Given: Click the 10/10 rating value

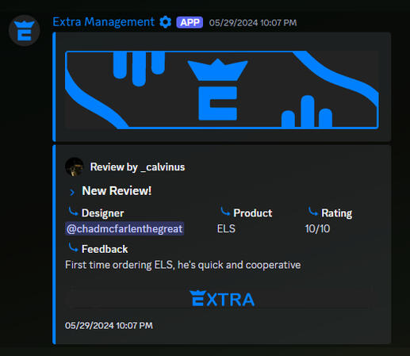Looking at the screenshot, I should click(317, 229).
